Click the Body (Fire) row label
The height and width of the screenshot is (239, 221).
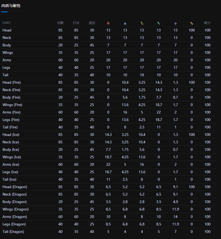click(11, 98)
